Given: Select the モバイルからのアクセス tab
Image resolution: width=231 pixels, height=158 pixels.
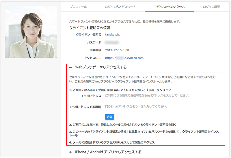Looking at the screenshot, I should (169, 7).
